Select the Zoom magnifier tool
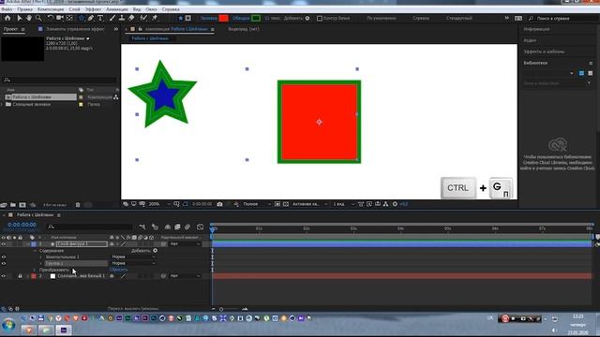 click(x=38, y=18)
